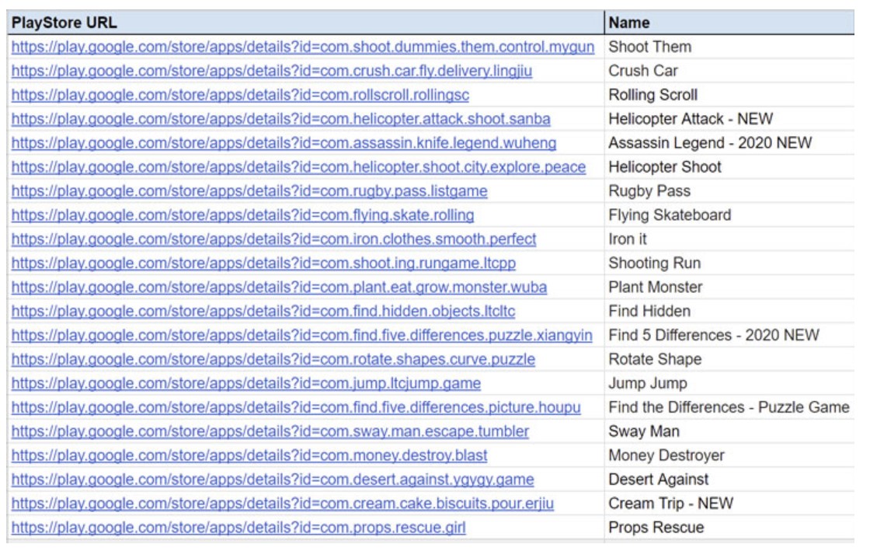Select the Rugby Pass name cell

[729, 191]
